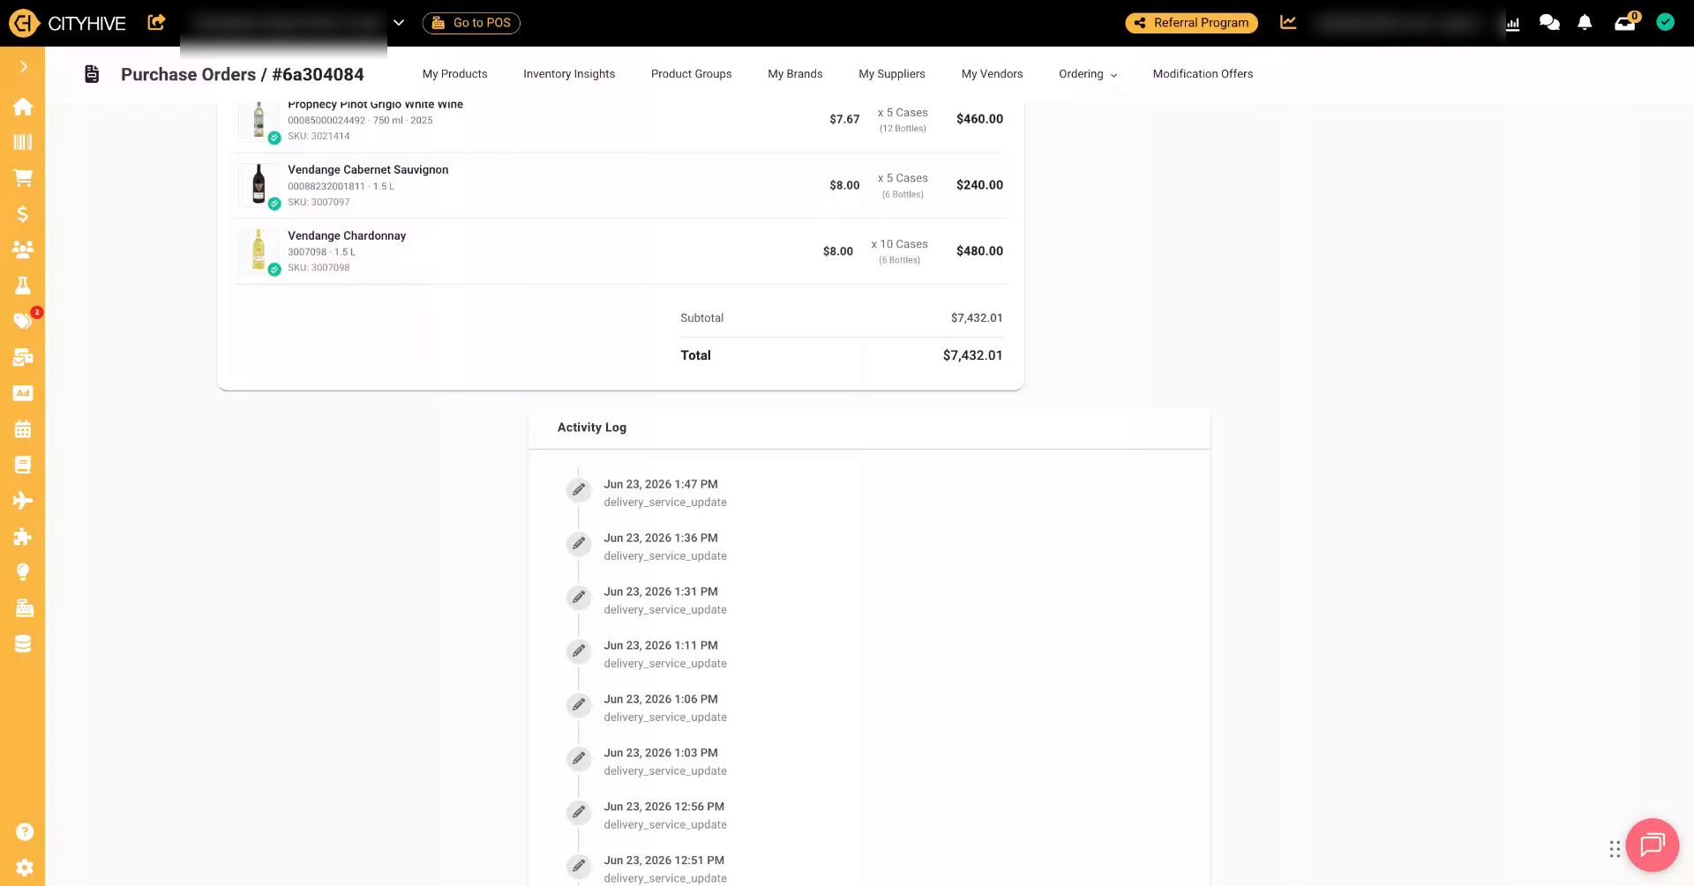Click the share icon next to CityHive

(156, 23)
